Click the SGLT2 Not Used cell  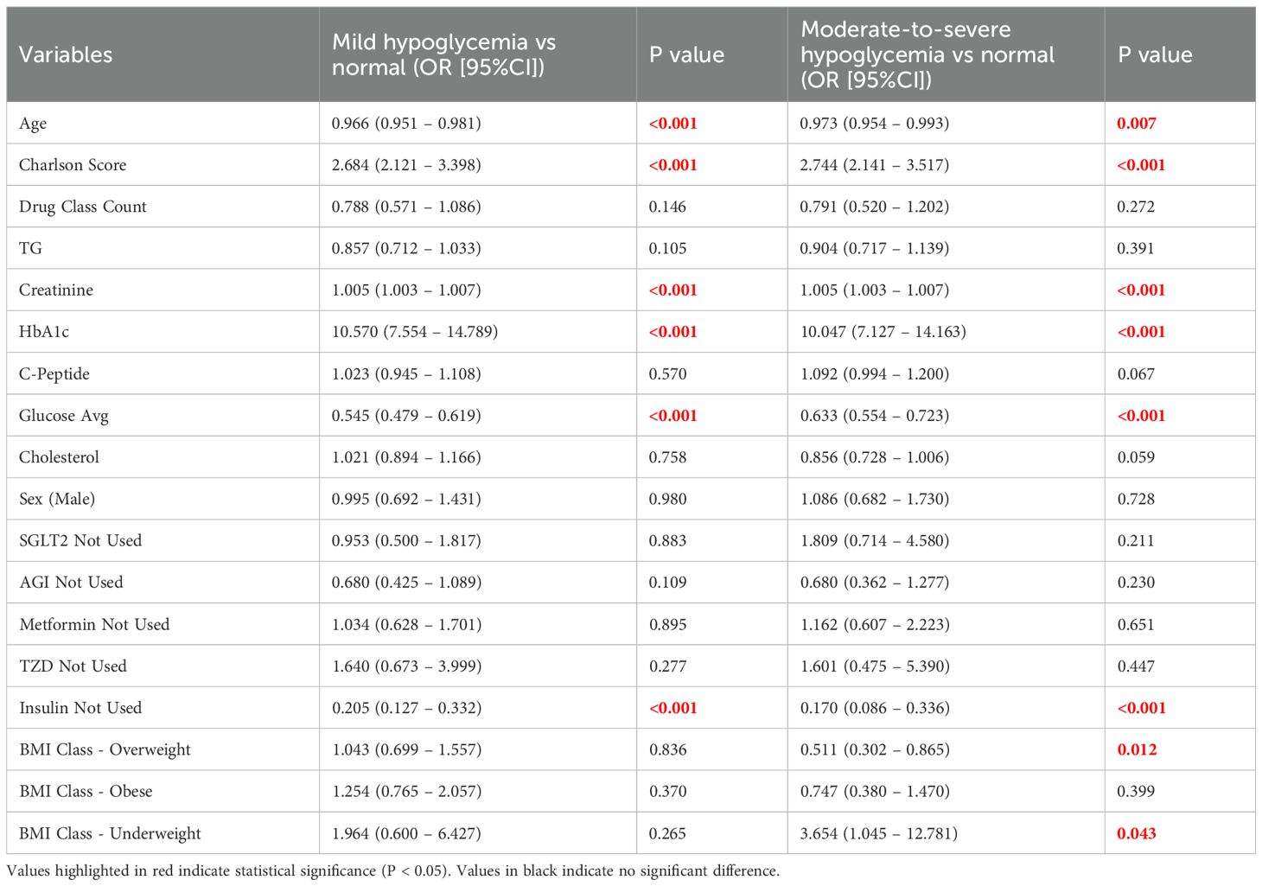[x=80, y=540]
